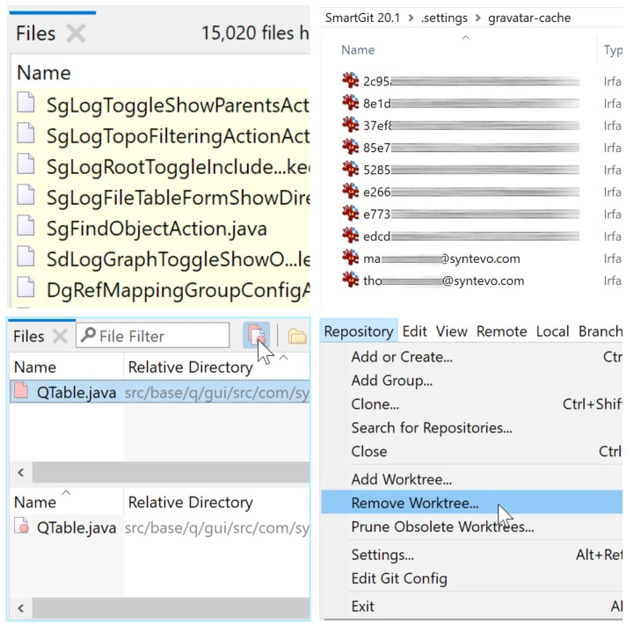
Task: Click IrfanView icon of 8e1d file
Action: point(351,103)
